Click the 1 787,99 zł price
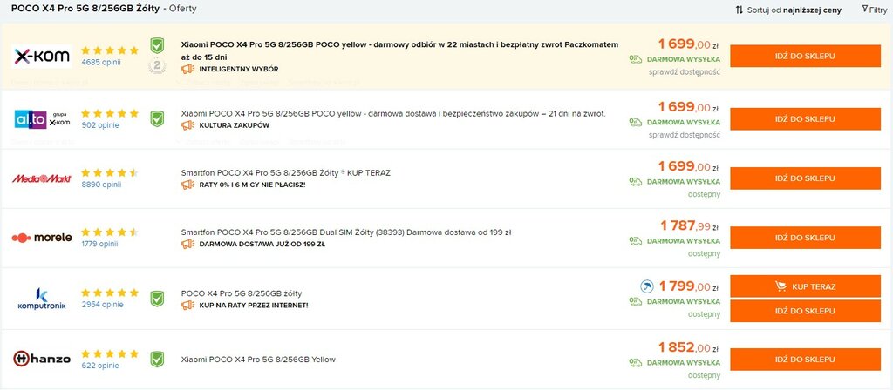893x390 pixels. tap(690, 226)
